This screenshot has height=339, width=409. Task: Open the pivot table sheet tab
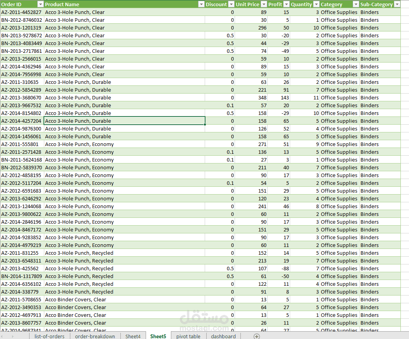(188, 336)
